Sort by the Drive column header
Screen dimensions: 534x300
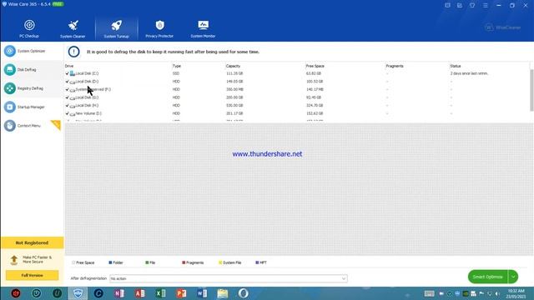click(69, 66)
